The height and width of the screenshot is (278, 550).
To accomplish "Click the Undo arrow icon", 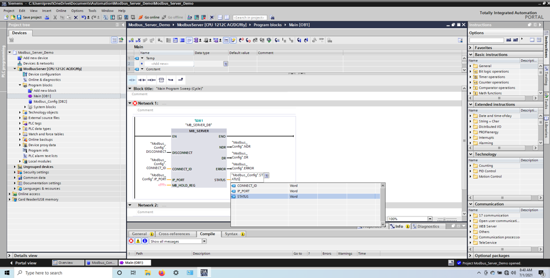I will (x=84, y=17).
